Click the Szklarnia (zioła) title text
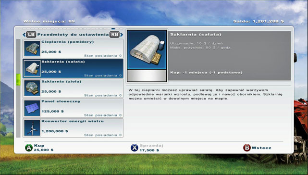Image resolution: width=308 pixels, height=175 pixels. coord(62,82)
